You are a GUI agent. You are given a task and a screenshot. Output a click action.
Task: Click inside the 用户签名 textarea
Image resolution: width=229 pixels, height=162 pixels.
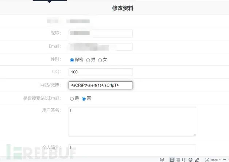tap(132, 122)
